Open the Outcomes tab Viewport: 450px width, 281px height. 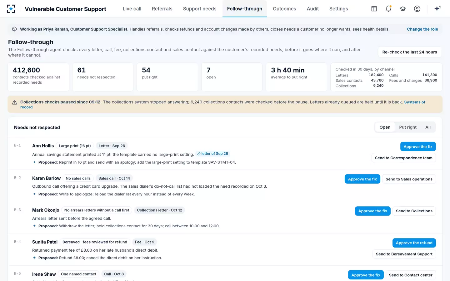(x=284, y=9)
